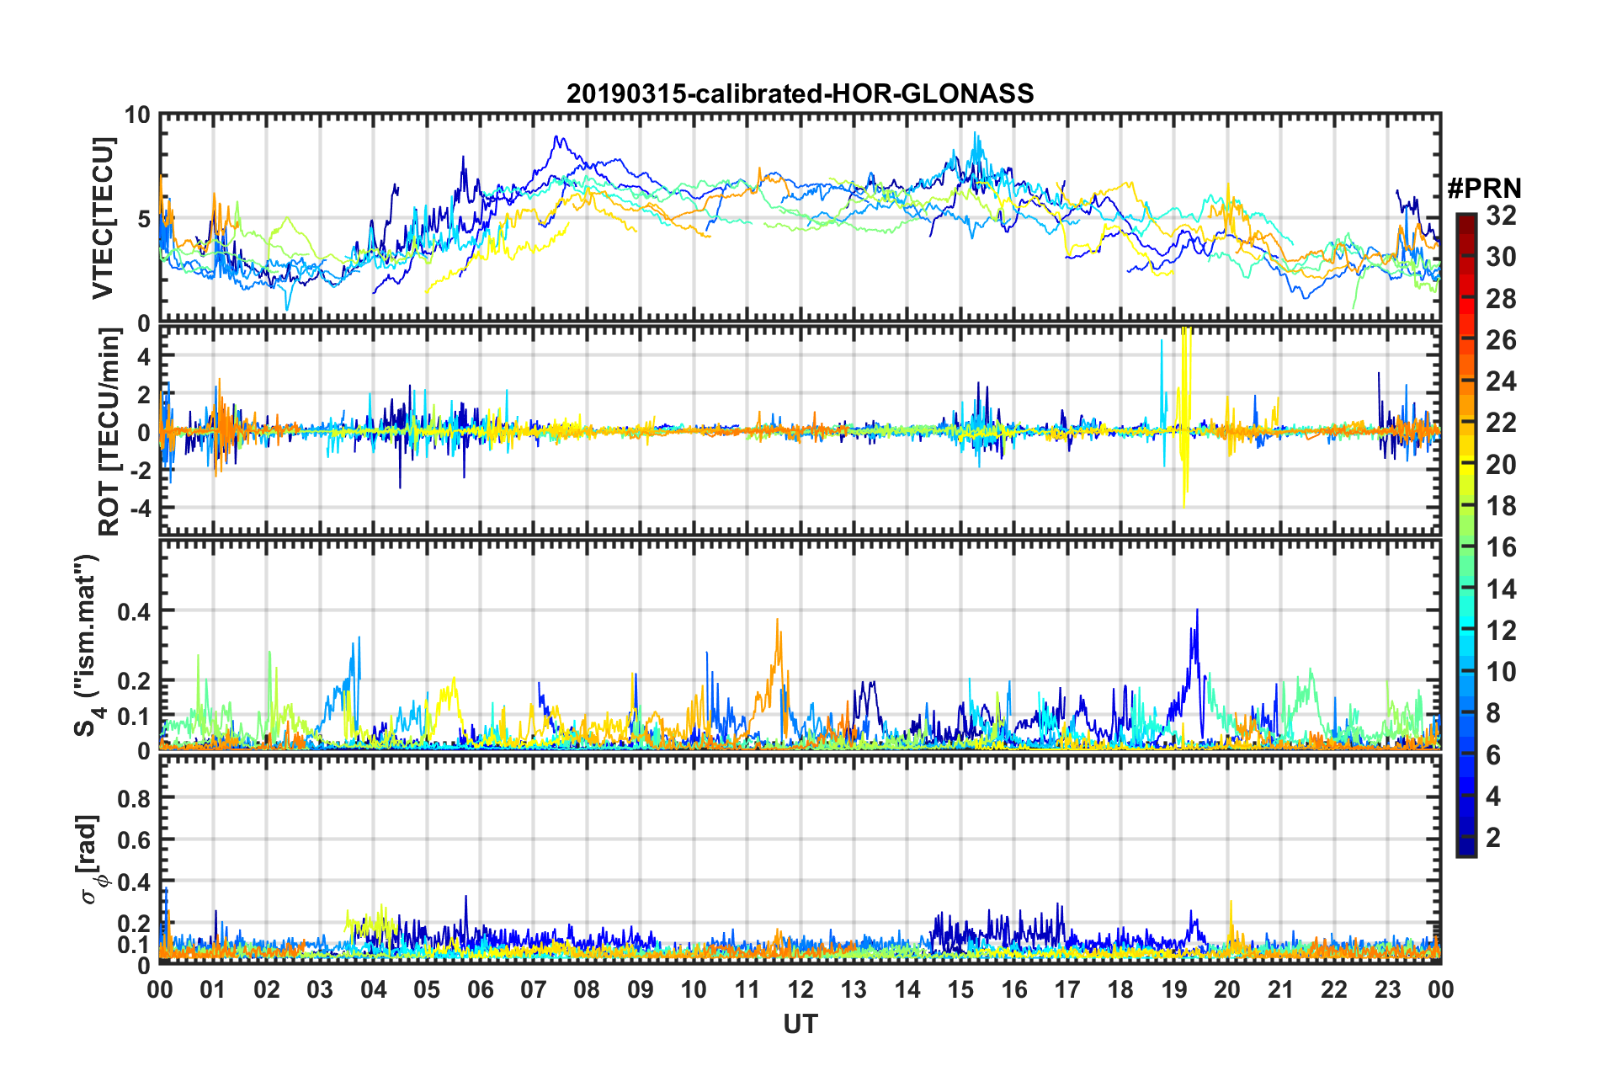Click inside the ROT plot panel

[800, 431]
